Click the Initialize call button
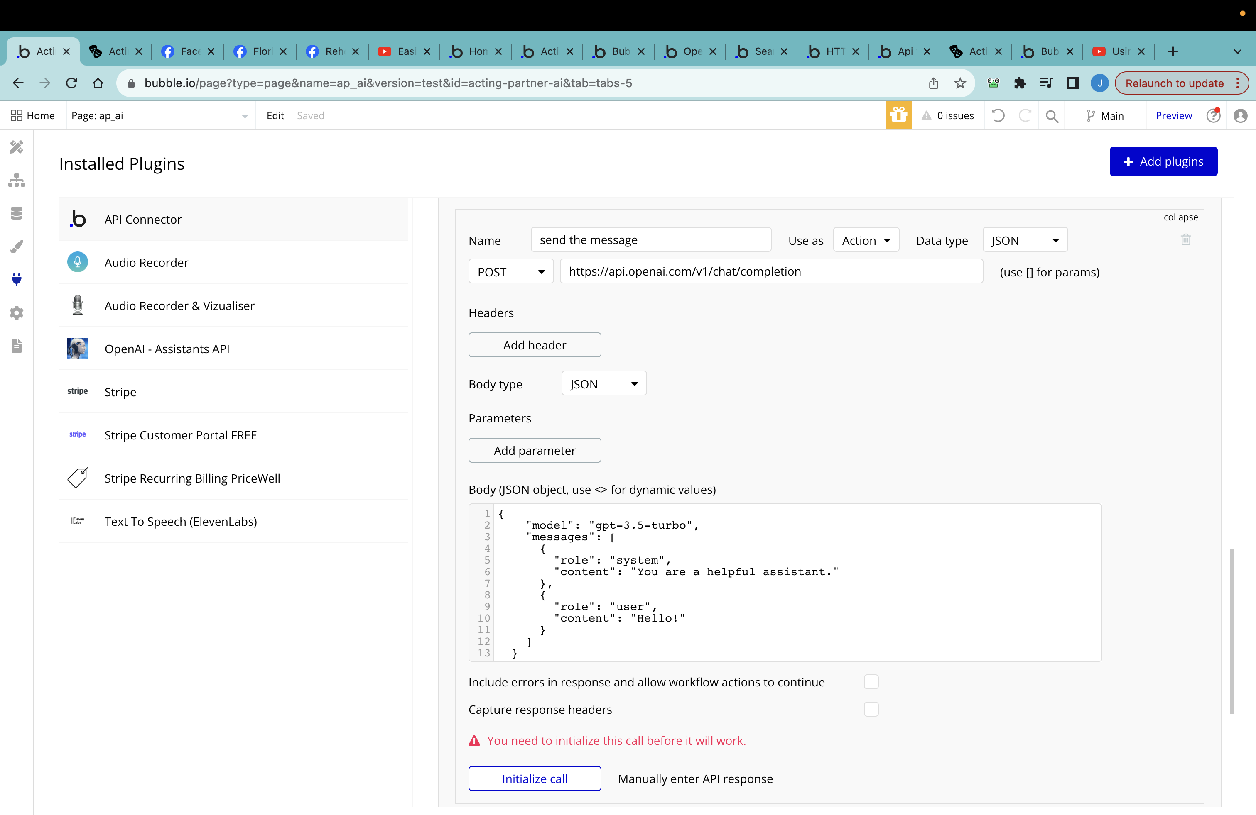This screenshot has width=1256, height=815. (535, 778)
